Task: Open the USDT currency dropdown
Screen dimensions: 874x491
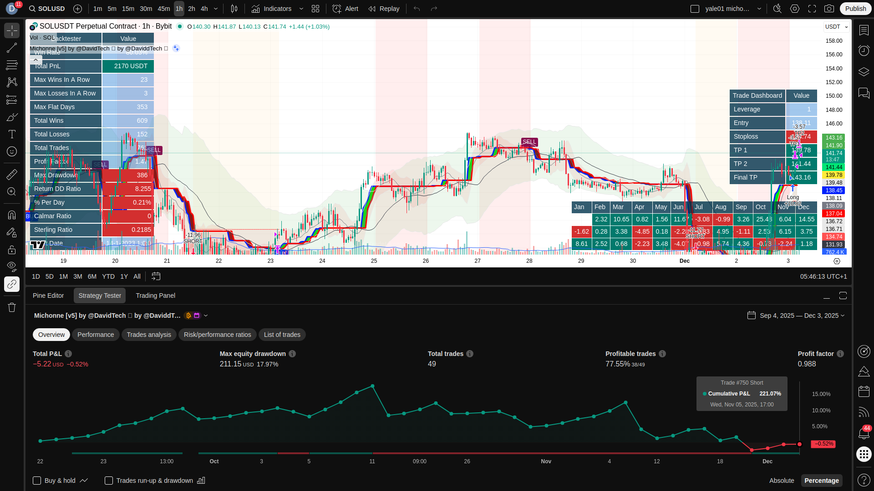Action: pyautogui.click(x=836, y=27)
